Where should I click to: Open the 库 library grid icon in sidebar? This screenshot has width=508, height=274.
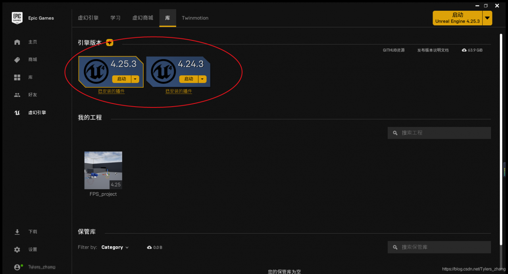[17, 77]
